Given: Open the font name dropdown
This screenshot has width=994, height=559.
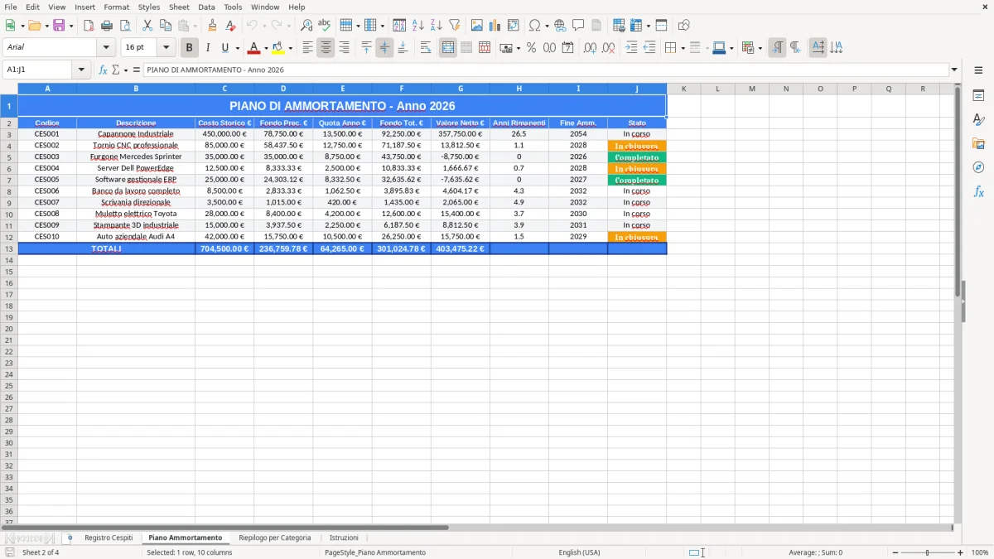Looking at the screenshot, I should (x=105, y=47).
